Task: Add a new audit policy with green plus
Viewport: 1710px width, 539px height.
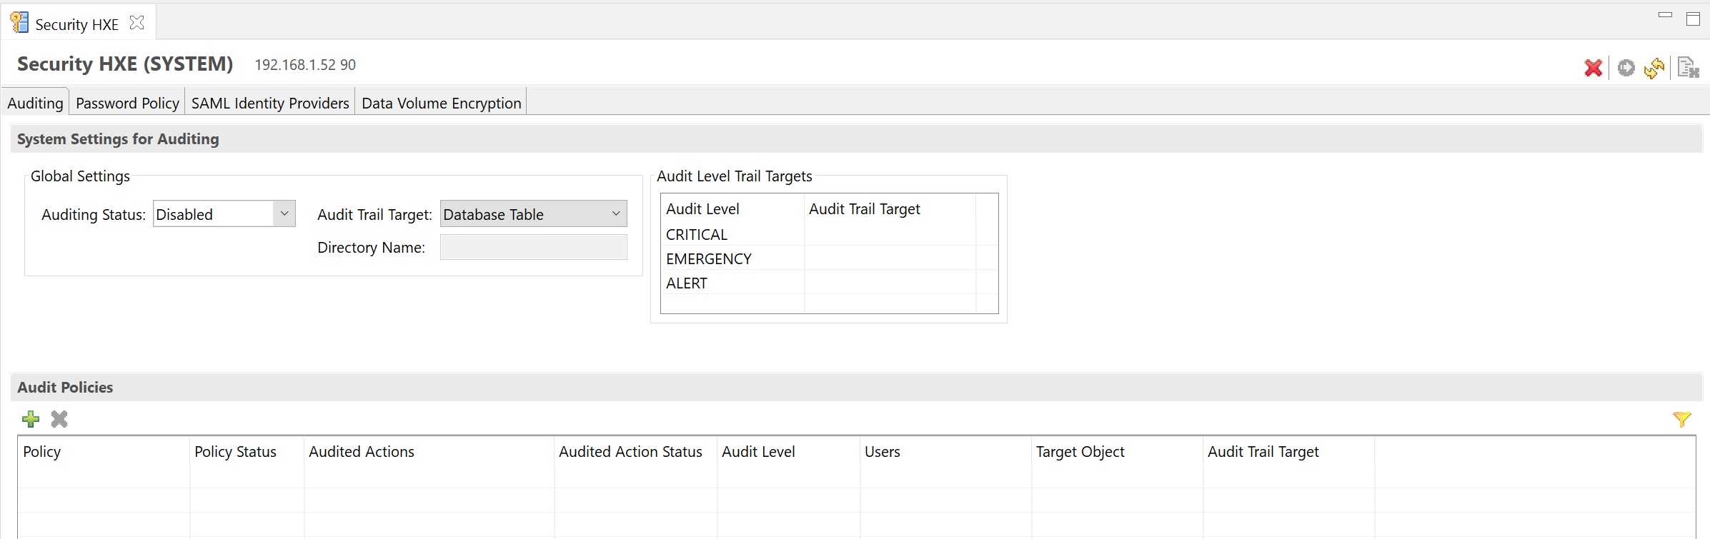Action: 31,419
